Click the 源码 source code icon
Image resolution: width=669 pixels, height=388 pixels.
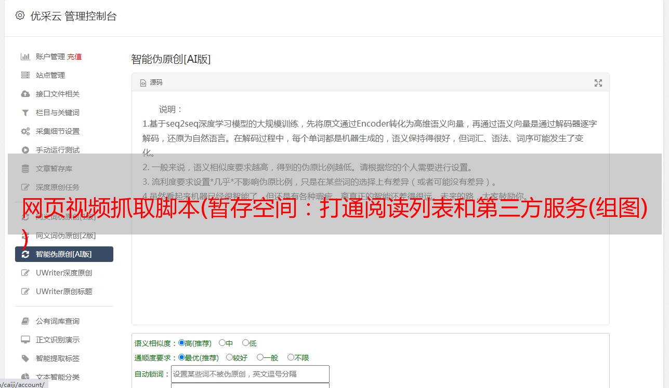pyautogui.click(x=143, y=83)
